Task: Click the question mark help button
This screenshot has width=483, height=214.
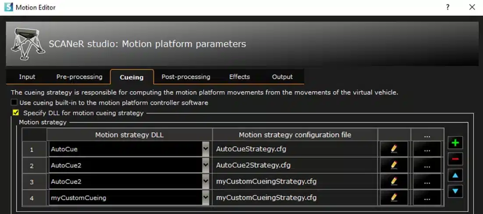Action: point(448,7)
